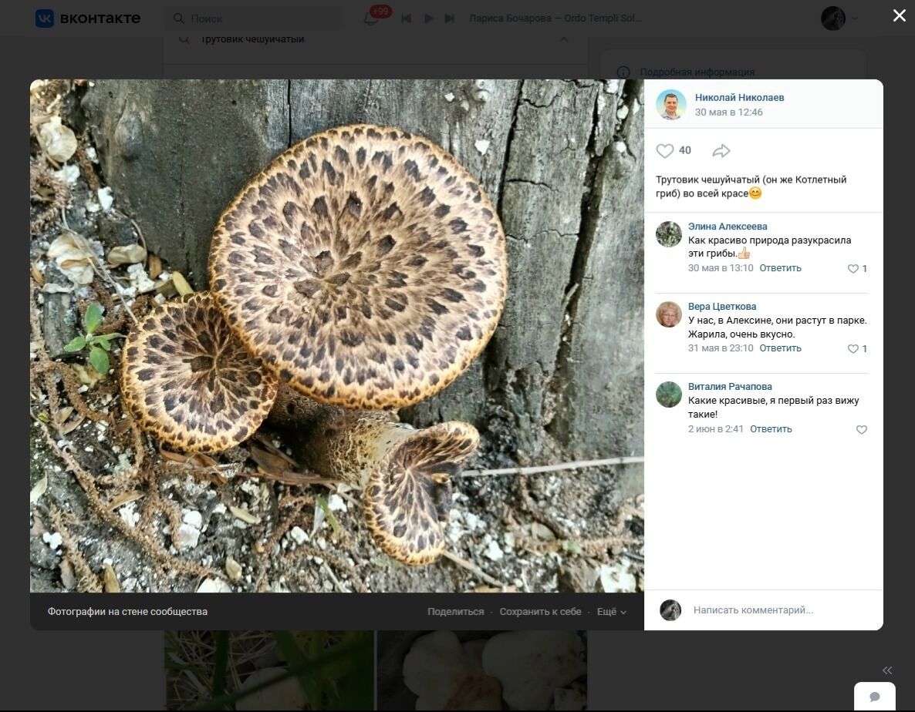Go to the previous audio track
The width and height of the screenshot is (915, 712).
tap(407, 18)
